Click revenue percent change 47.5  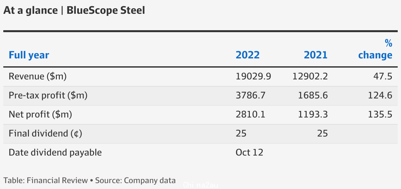(x=383, y=76)
